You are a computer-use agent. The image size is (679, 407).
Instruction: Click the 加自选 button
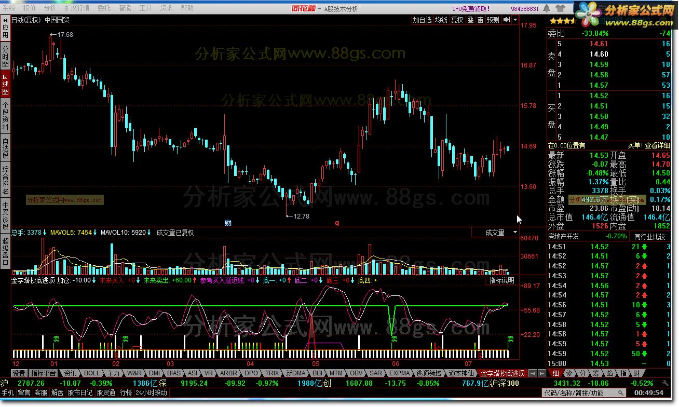pyautogui.click(x=422, y=20)
